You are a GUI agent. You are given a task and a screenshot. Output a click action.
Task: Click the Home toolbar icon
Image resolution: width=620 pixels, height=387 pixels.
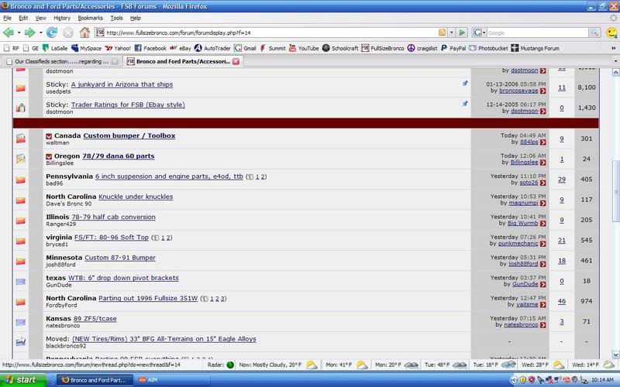(84, 33)
